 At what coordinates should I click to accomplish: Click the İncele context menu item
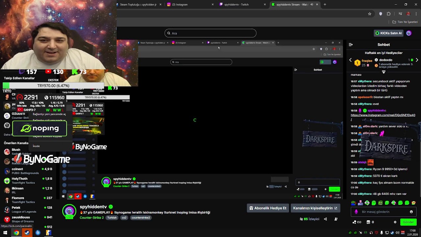[x=36, y=146]
